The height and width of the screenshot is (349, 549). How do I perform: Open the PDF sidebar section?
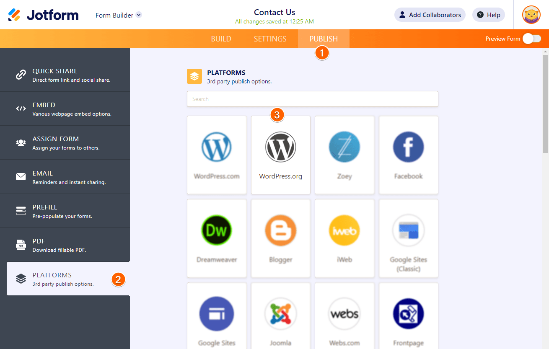tap(65, 245)
